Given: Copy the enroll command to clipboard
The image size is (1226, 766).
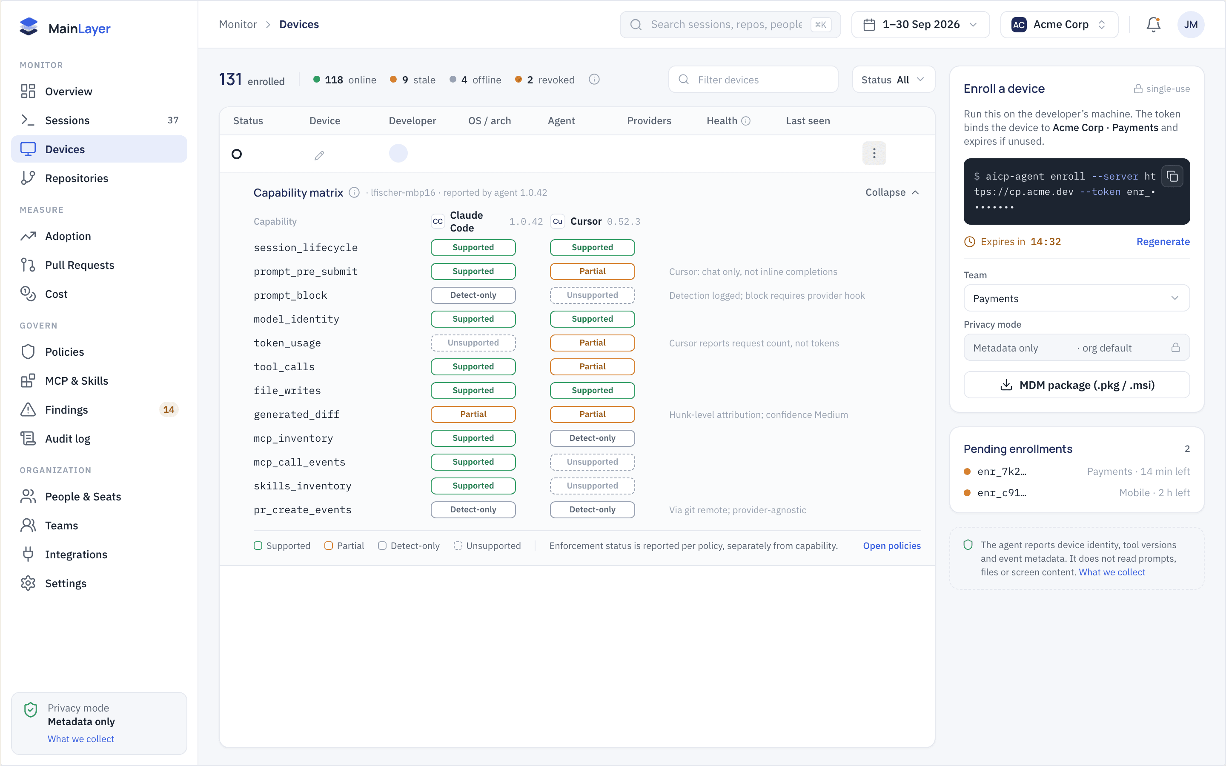Looking at the screenshot, I should [1172, 176].
